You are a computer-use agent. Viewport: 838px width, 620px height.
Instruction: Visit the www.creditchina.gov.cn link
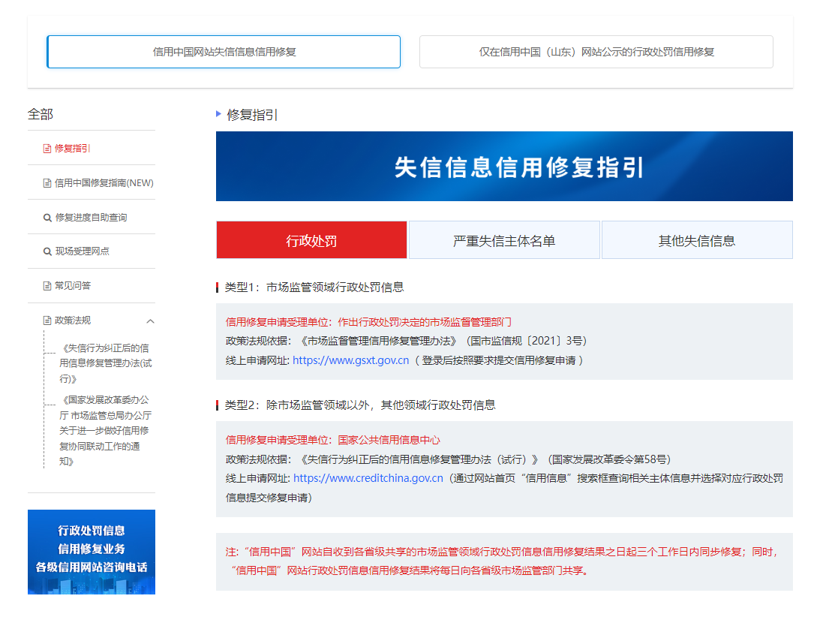point(368,478)
